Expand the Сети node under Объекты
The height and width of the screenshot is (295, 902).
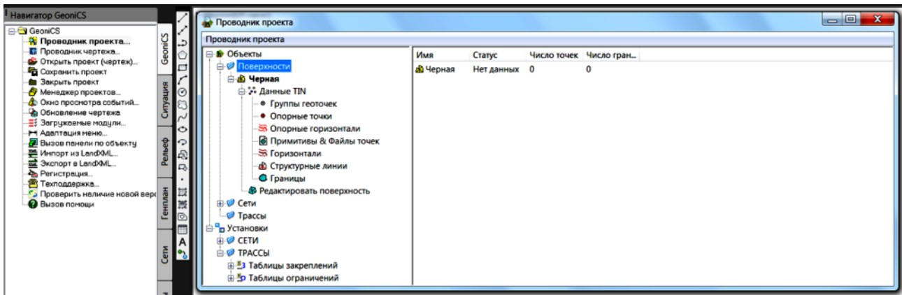(x=220, y=203)
